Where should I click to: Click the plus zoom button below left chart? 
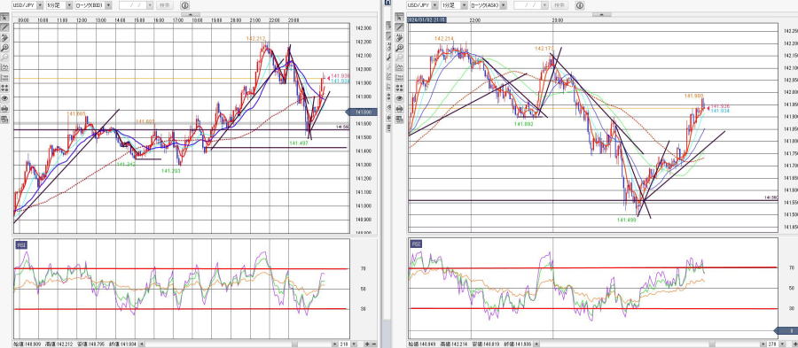click(x=367, y=344)
